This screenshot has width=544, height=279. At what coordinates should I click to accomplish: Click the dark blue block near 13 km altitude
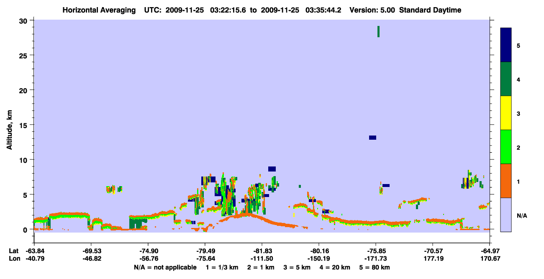pyautogui.click(x=372, y=138)
